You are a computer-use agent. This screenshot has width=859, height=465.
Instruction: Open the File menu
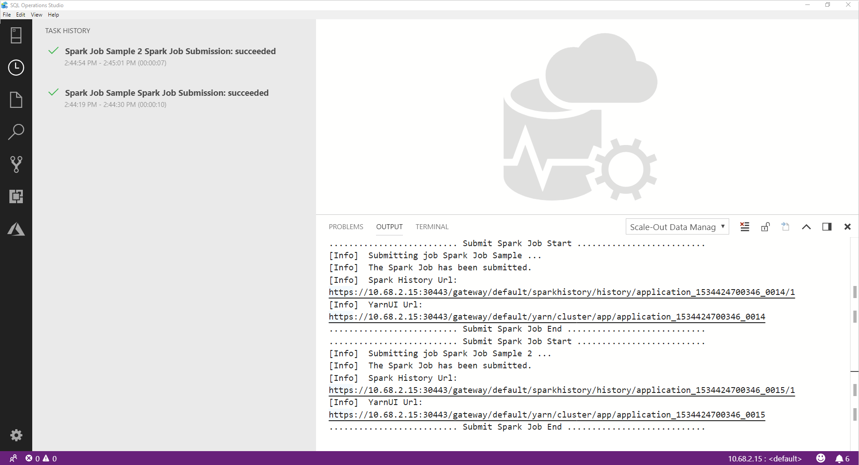click(7, 15)
